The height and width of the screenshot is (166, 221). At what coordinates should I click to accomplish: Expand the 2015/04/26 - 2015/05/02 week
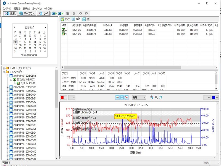point(7,91)
